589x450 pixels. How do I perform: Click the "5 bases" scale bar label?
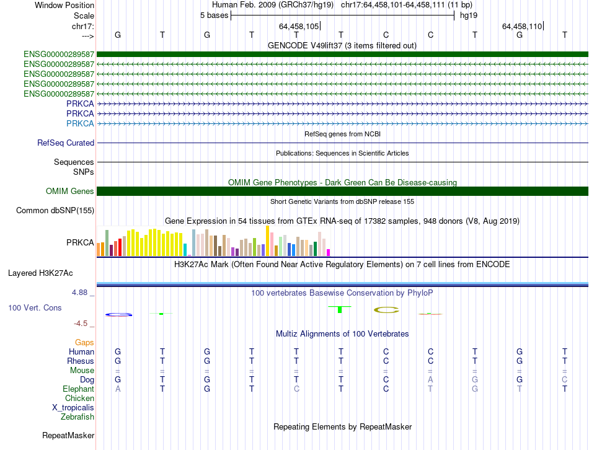coord(214,15)
